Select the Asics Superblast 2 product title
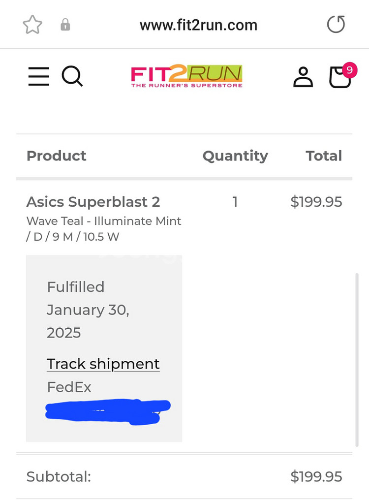The width and height of the screenshot is (369, 500). click(x=93, y=202)
